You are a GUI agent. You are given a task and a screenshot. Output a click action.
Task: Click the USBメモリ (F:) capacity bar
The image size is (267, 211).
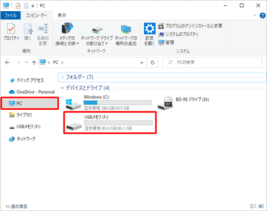point(119,123)
